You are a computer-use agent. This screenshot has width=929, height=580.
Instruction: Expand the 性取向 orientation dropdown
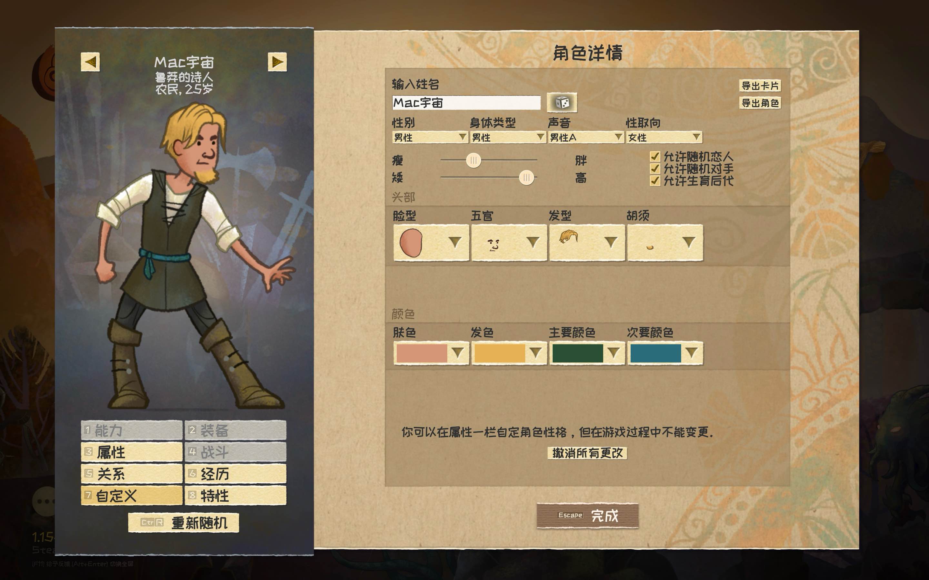pos(664,137)
